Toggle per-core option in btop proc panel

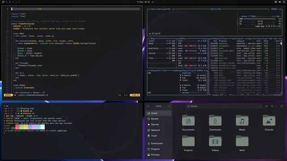(245, 38)
